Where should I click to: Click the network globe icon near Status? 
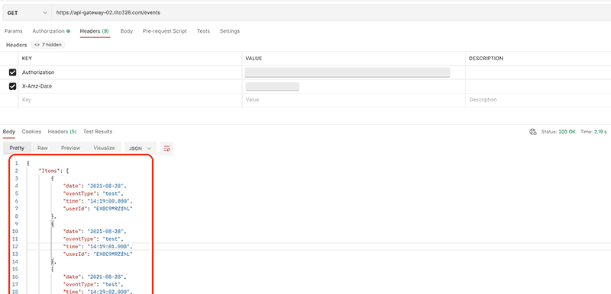(532, 132)
